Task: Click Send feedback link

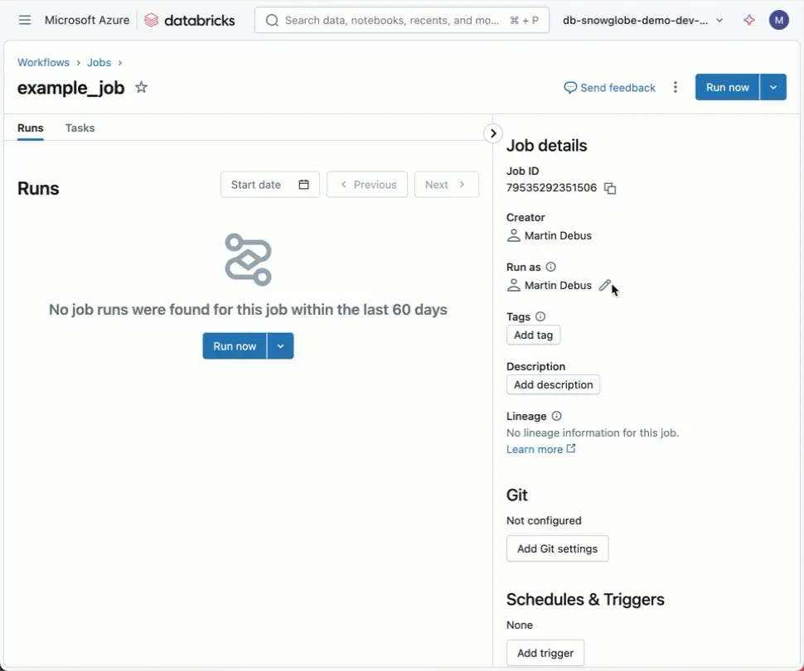Action: coord(609,88)
